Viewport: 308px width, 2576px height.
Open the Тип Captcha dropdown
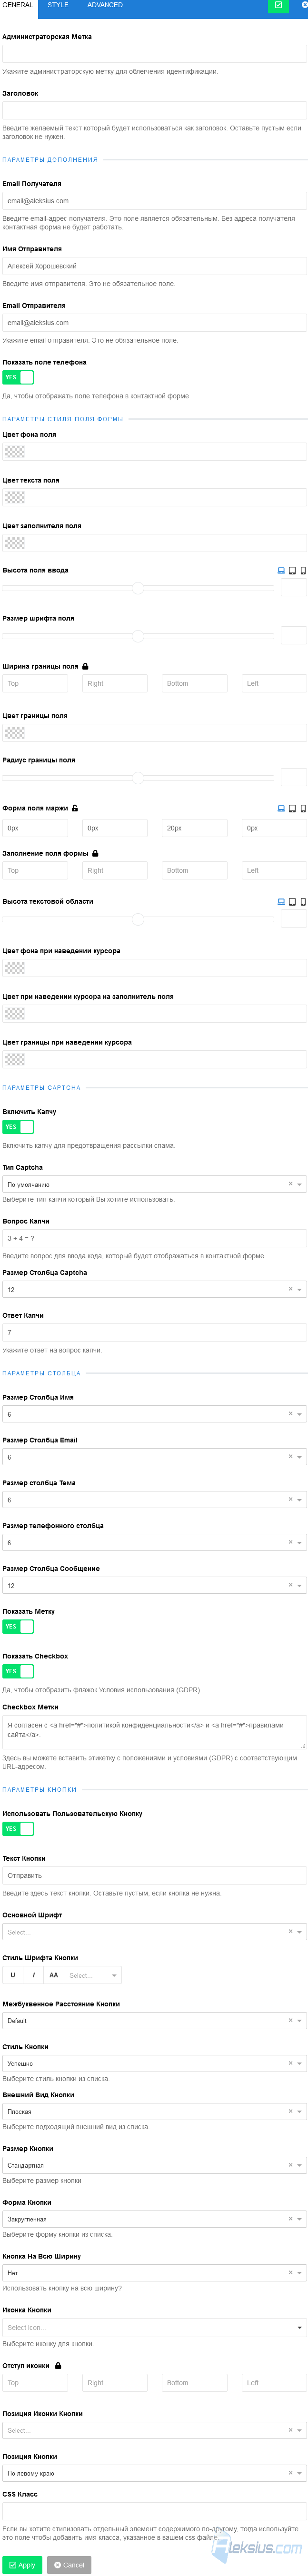[154, 1184]
